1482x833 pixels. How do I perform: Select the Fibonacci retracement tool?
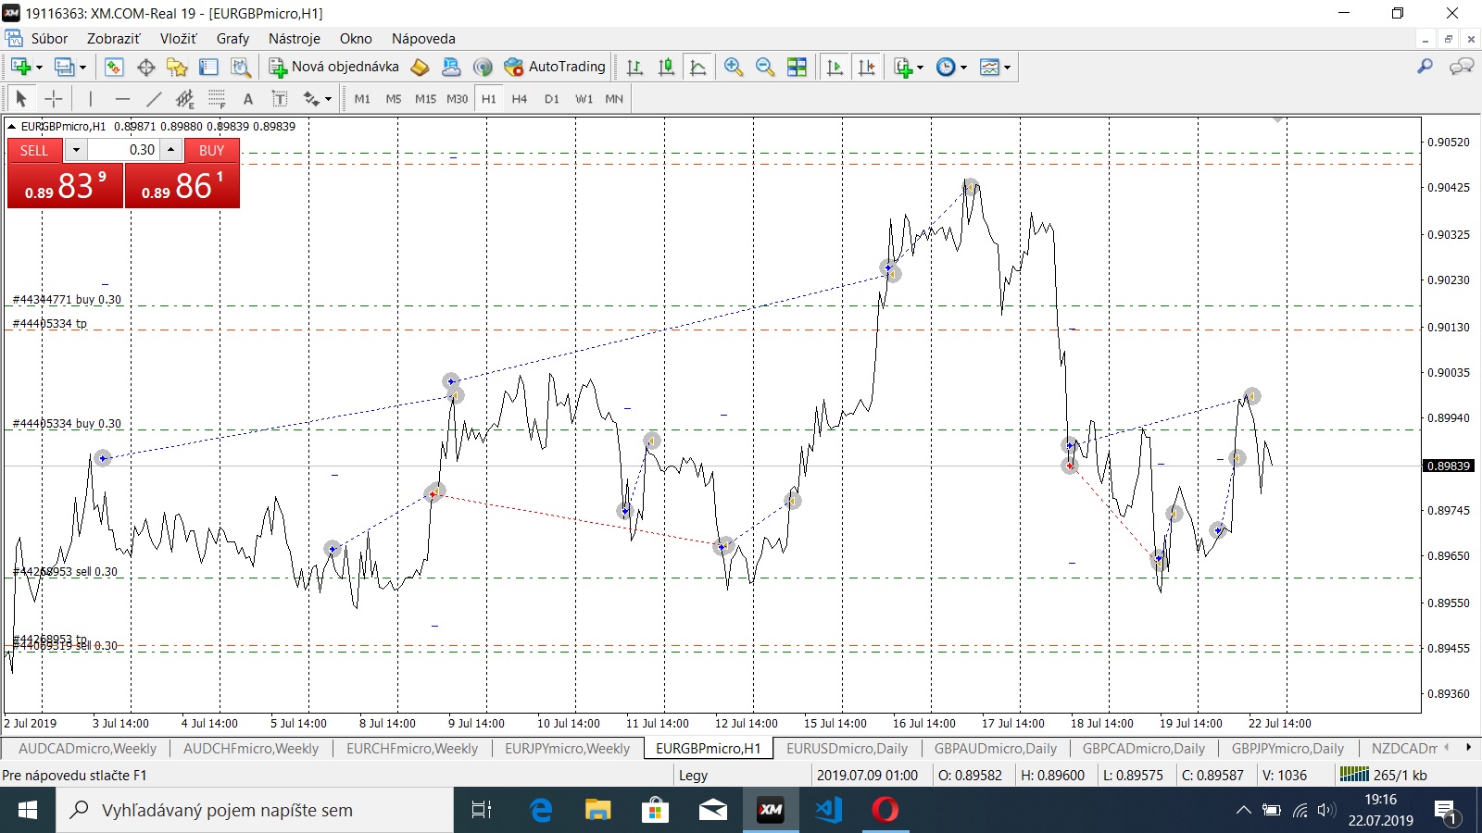(x=217, y=99)
